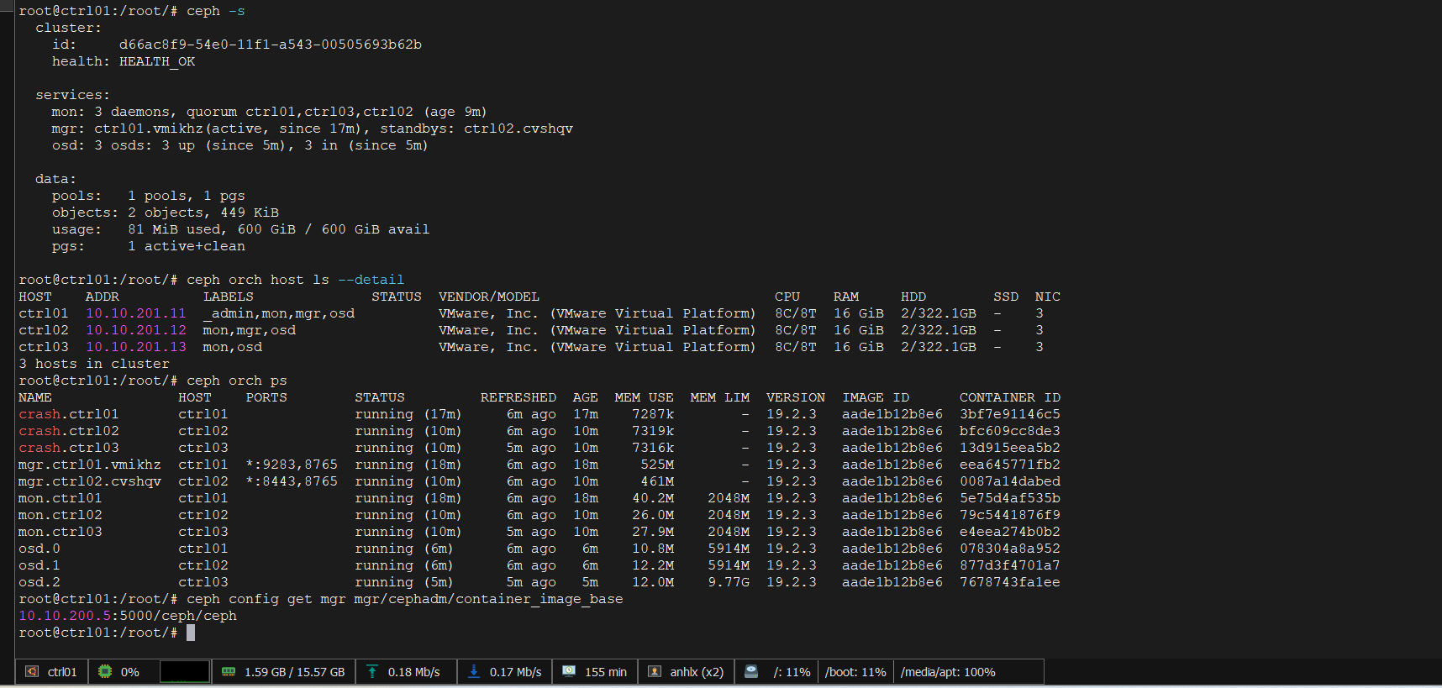Screen dimensions: 1442x688
Task: Click the RAM memory module icon
Action: point(229,672)
